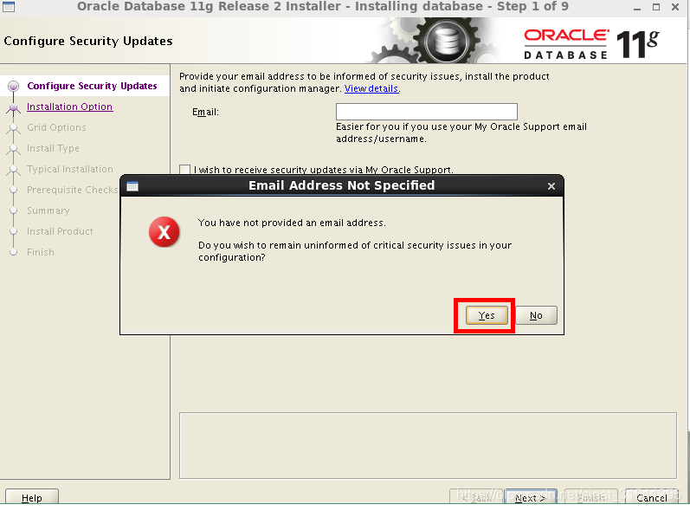Maximize the installer window
This screenshot has height=511, width=690.
(656, 7)
